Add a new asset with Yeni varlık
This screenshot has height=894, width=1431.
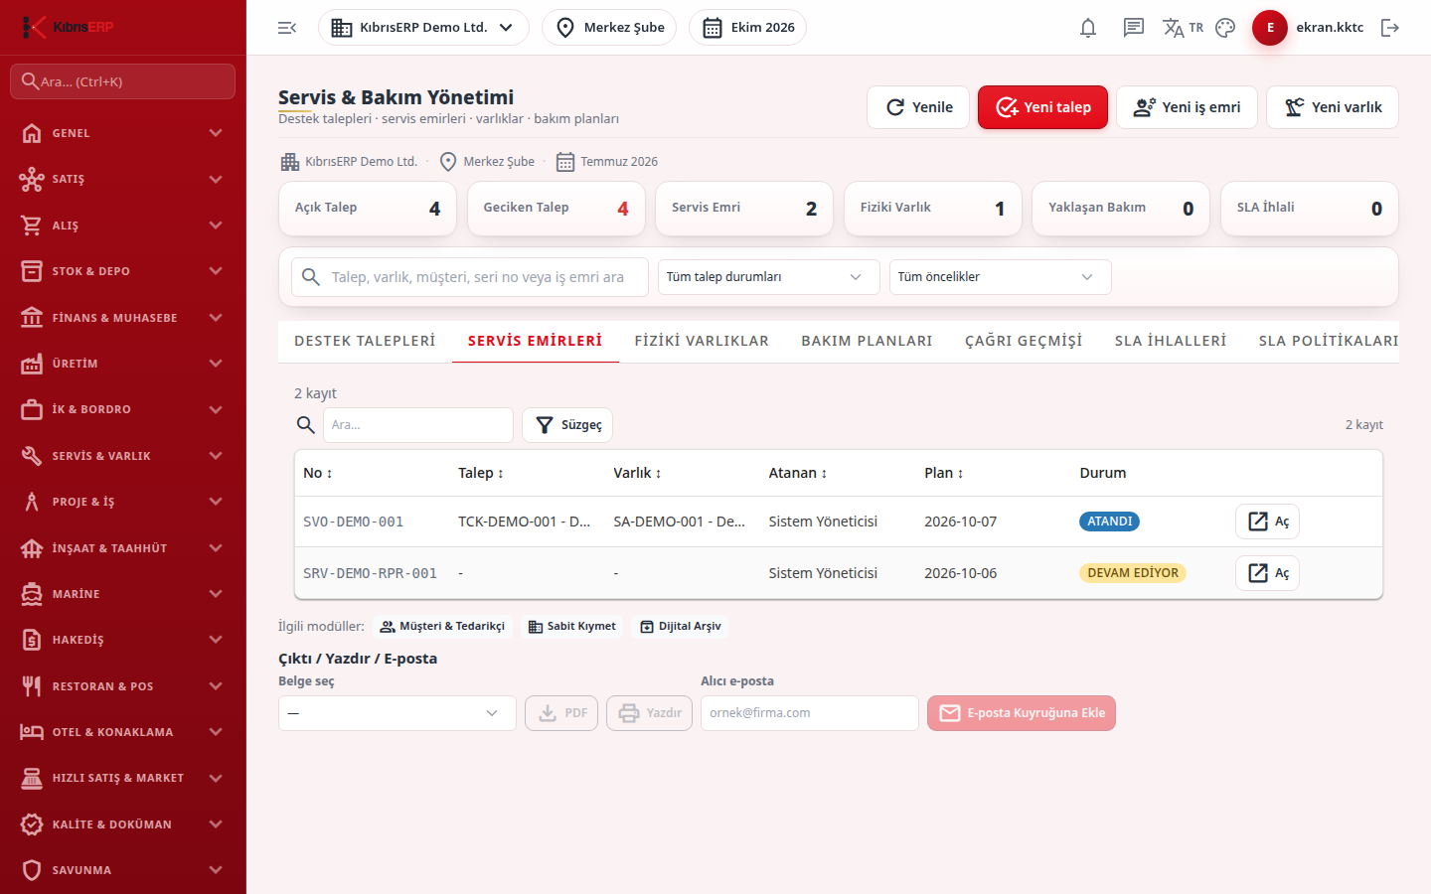(x=1333, y=107)
